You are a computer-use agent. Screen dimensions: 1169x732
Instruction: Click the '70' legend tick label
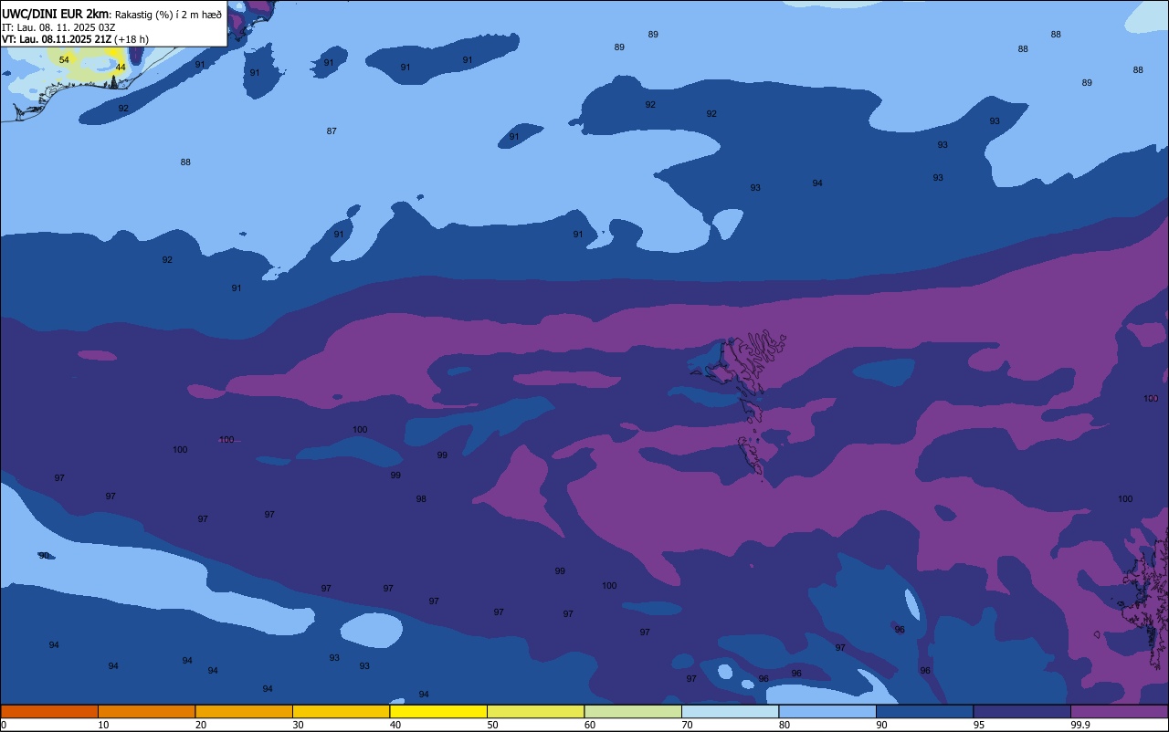pos(688,725)
